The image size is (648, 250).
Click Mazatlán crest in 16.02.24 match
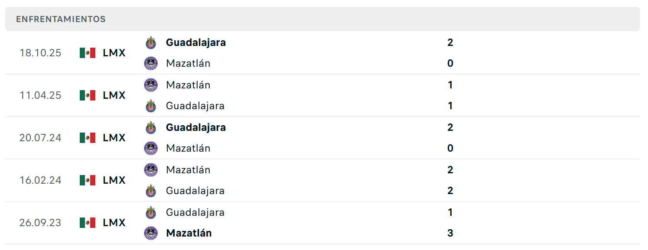151,170
